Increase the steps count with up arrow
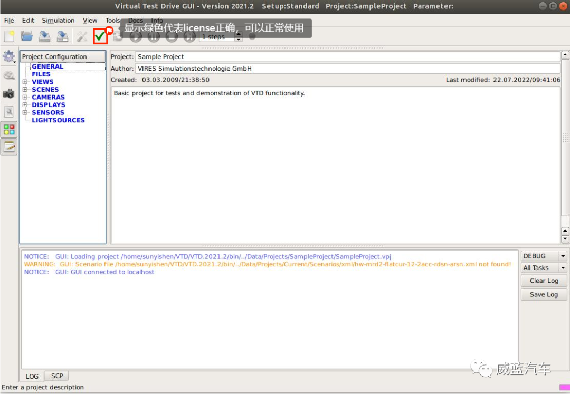The height and width of the screenshot is (394, 570). (239, 34)
